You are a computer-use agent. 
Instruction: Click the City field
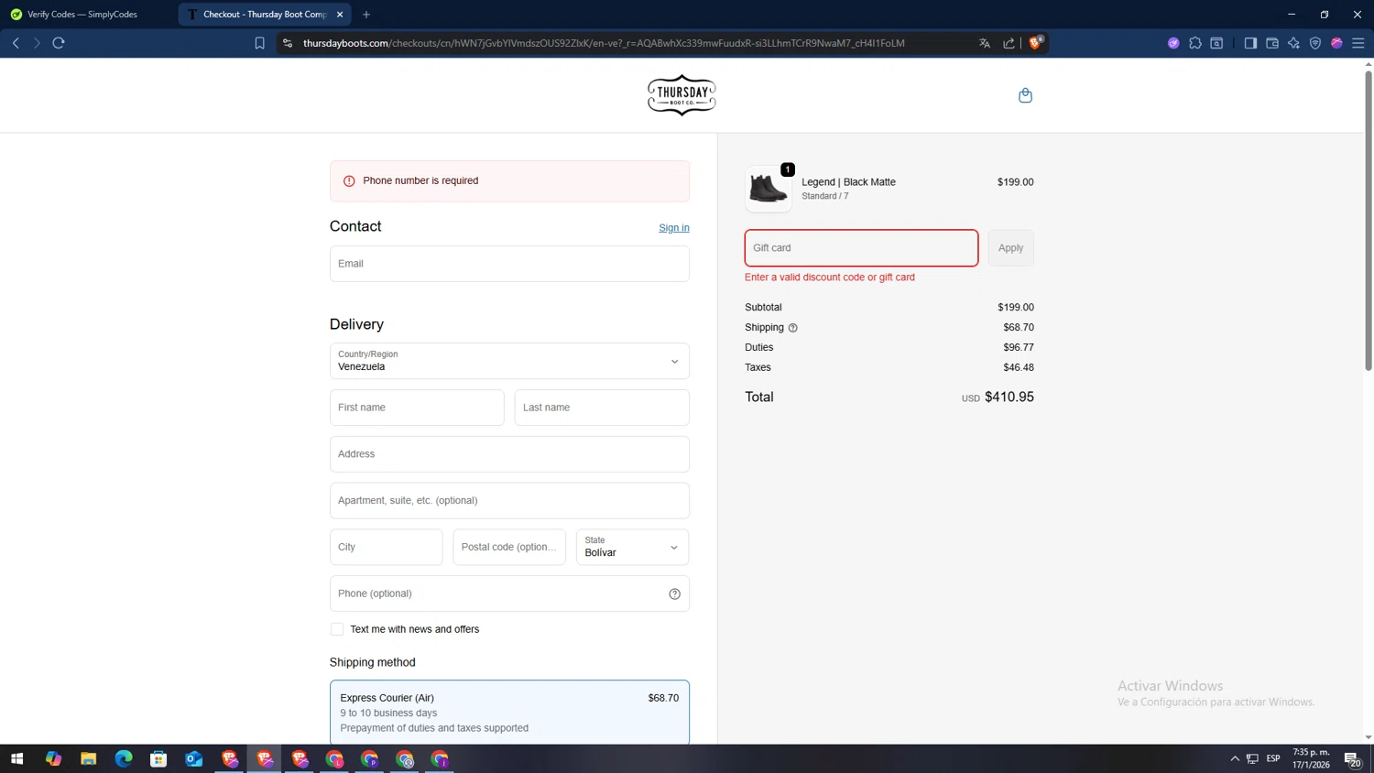coord(387,548)
